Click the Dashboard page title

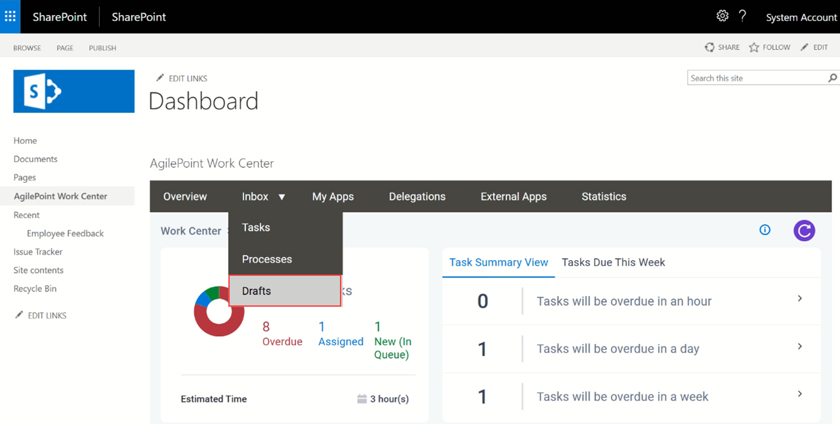coord(203,102)
